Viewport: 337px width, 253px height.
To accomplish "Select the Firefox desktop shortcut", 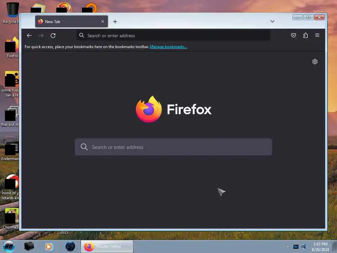I will tap(12, 47).
